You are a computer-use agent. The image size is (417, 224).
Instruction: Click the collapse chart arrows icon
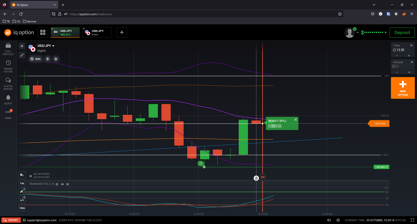pos(22,55)
